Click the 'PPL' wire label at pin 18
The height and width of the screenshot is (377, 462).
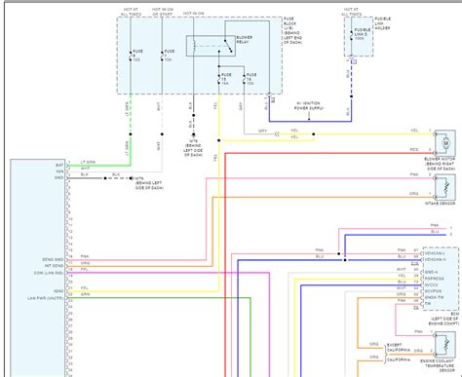pyautogui.click(x=84, y=270)
